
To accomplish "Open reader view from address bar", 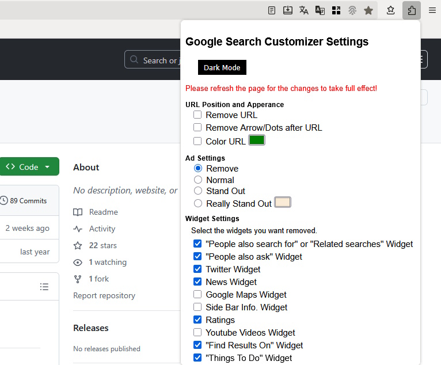I will pyautogui.click(x=272, y=10).
